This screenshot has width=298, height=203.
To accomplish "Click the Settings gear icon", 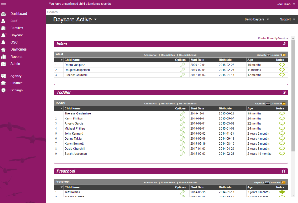I will click(x=3, y=90).
